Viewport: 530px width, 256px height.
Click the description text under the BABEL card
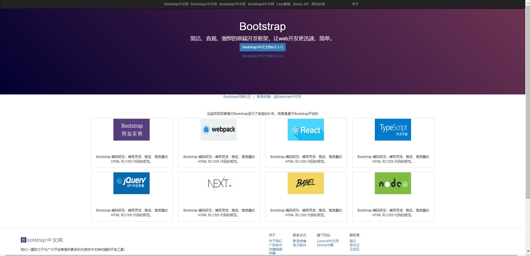(x=306, y=213)
